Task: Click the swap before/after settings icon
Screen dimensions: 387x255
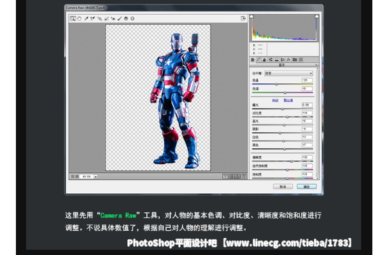Action: click(x=232, y=176)
